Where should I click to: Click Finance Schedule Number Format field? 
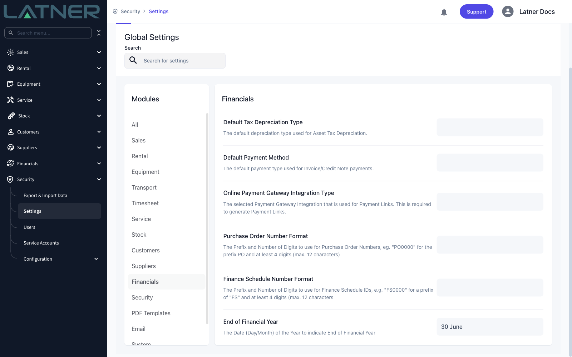490,288
